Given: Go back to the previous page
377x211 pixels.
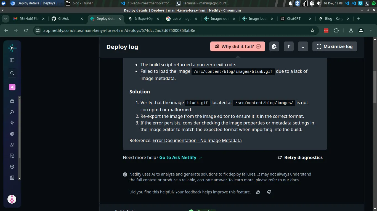Looking at the screenshot, I should 6,30.
